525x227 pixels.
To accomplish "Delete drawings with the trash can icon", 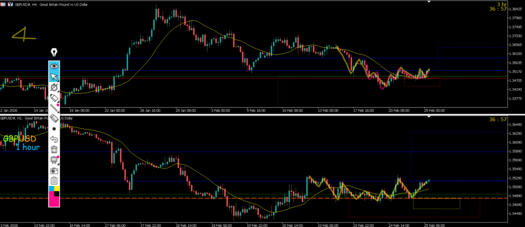I will click(54, 150).
